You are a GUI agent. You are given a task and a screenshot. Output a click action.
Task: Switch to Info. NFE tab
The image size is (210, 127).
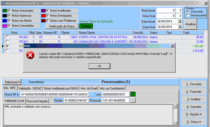coord(10,88)
